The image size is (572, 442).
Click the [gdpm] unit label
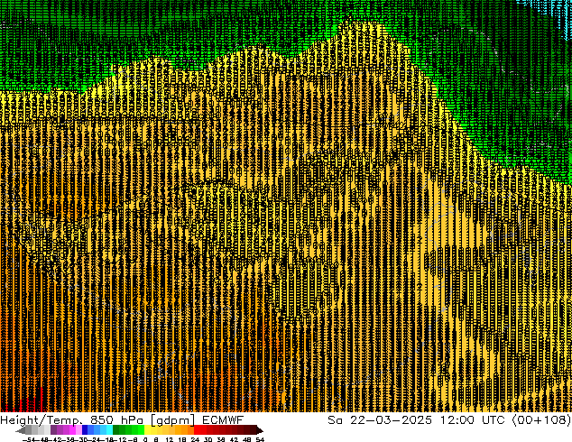click(x=172, y=420)
